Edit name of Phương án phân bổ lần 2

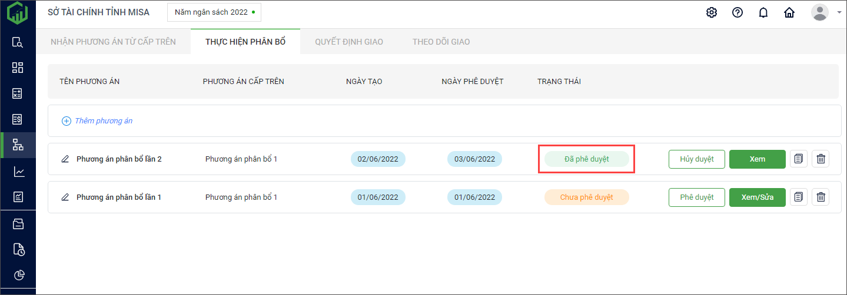(x=65, y=159)
